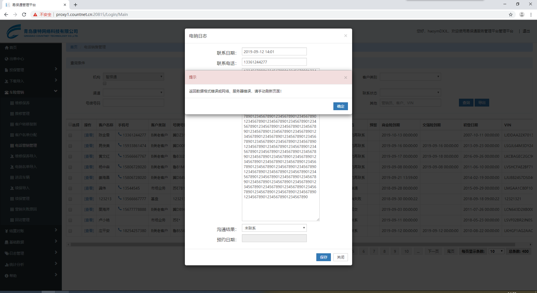Viewport: 537px width, 293px height.
Task: Click the phone icon beside 18254257380
Action: pyautogui.click(x=120, y=230)
